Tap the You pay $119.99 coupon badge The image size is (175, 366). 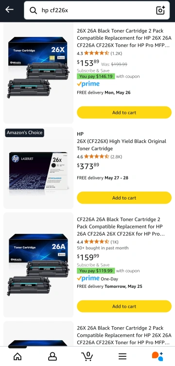coord(96,271)
